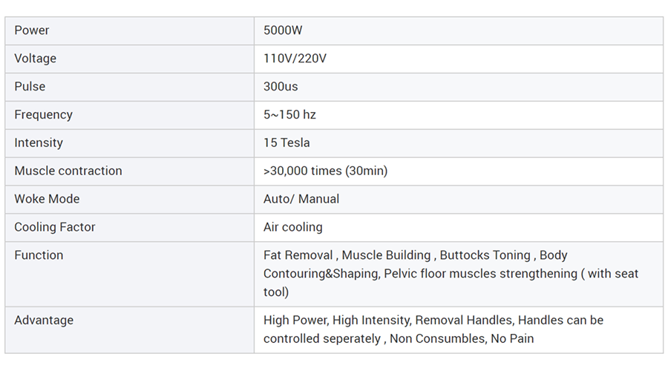668x371 pixels.
Task: Click the High Power advantage description
Action: [433, 329]
